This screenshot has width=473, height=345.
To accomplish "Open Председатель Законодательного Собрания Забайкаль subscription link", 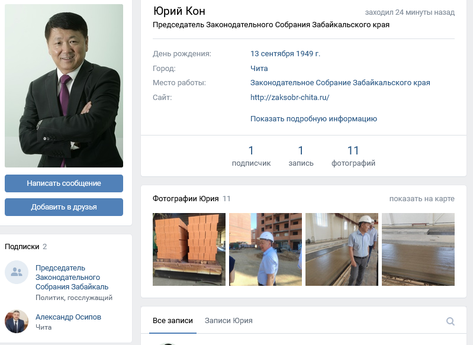I will point(72,278).
